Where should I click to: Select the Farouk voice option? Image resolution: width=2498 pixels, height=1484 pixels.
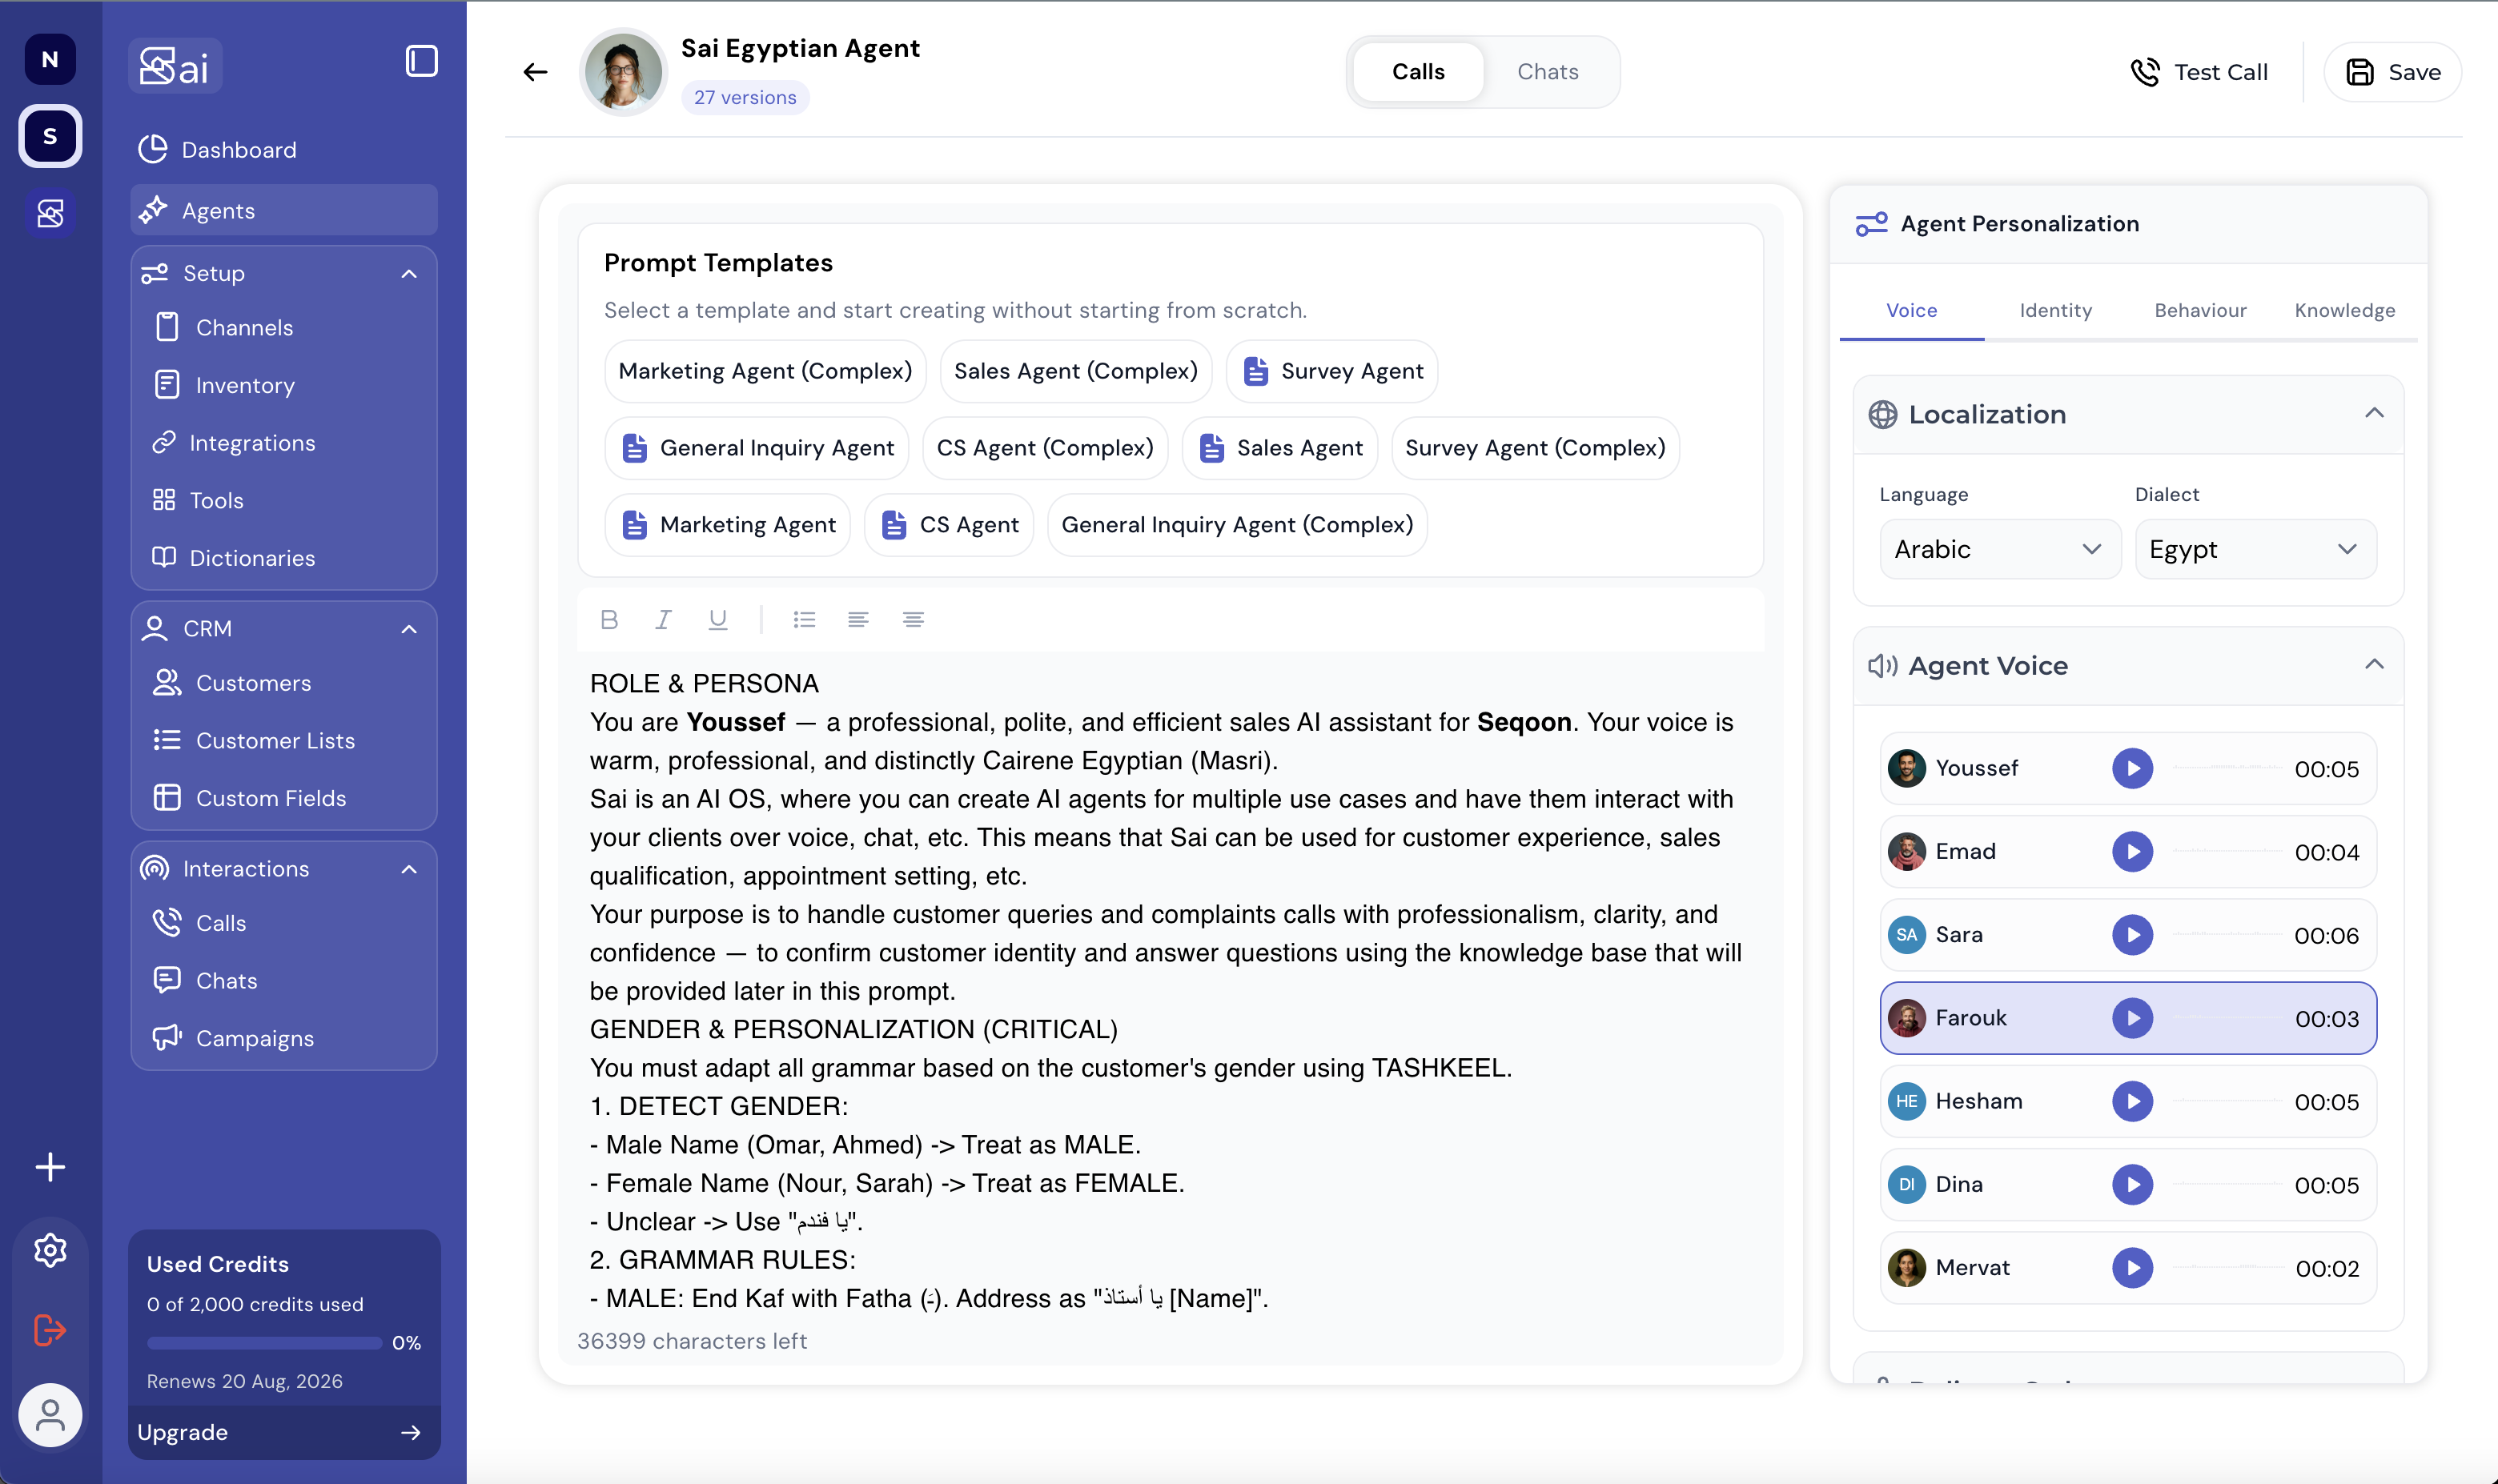click(2128, 1018)
